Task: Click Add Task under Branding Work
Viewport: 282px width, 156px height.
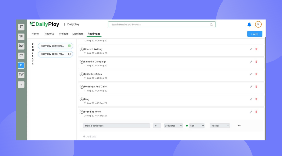Action: pyautogui.click(x=89, y=137)
